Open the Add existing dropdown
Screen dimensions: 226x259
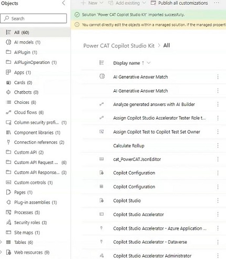click(127, 3)
